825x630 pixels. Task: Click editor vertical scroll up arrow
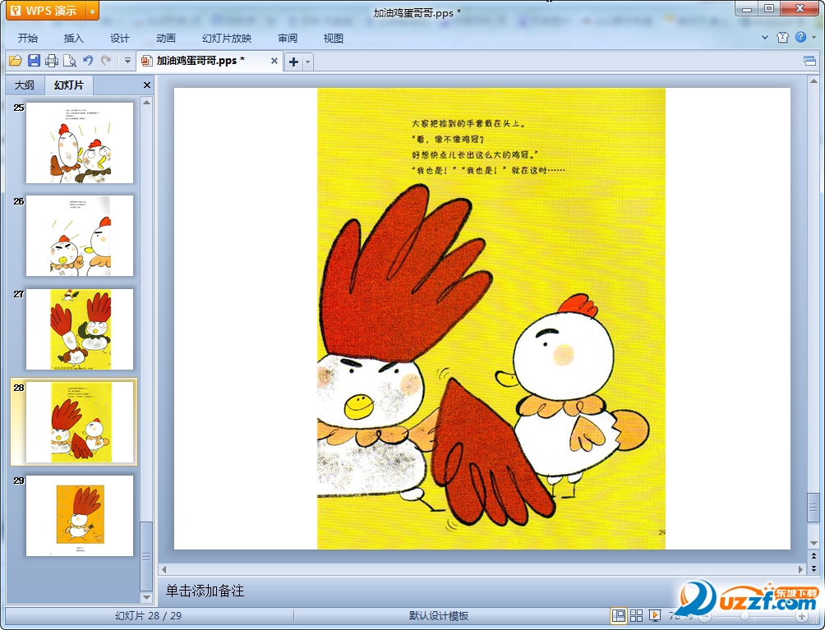click(x=813, y=81)
